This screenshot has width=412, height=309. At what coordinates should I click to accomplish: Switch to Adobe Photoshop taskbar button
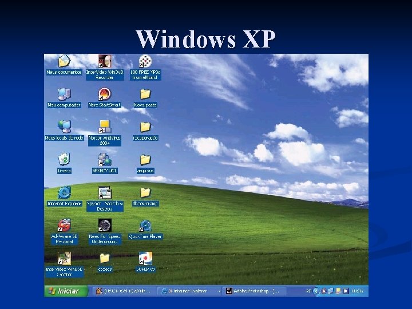tap(254, 291)
